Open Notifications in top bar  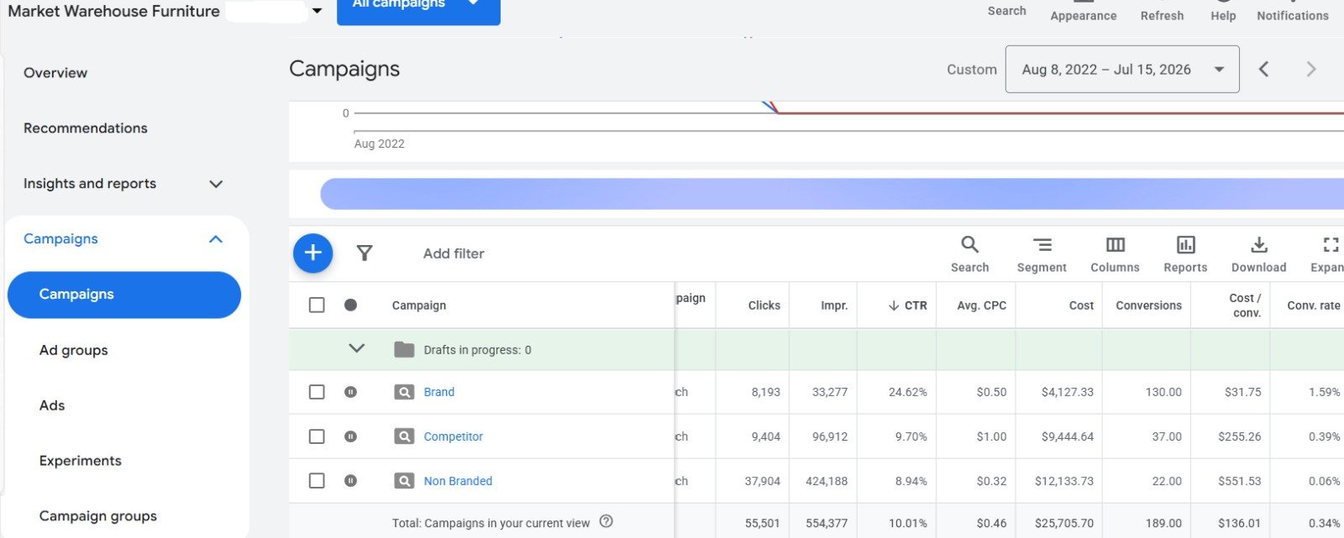(x=1293, y=12)
